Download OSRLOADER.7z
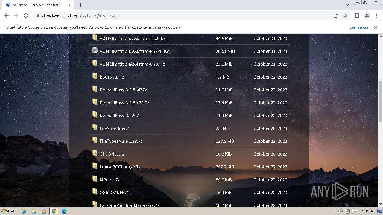Screen dimensions: 383x215 [x=115, y=193]
